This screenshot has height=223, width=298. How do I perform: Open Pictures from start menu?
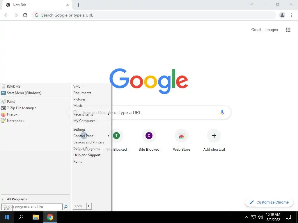point(79,99)
